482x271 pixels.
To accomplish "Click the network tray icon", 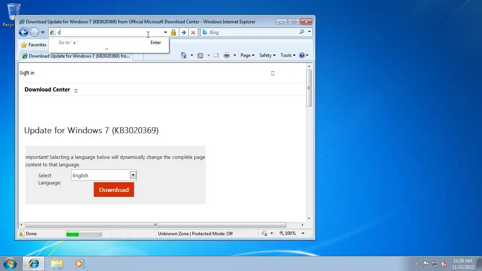I will click(435, 264).
